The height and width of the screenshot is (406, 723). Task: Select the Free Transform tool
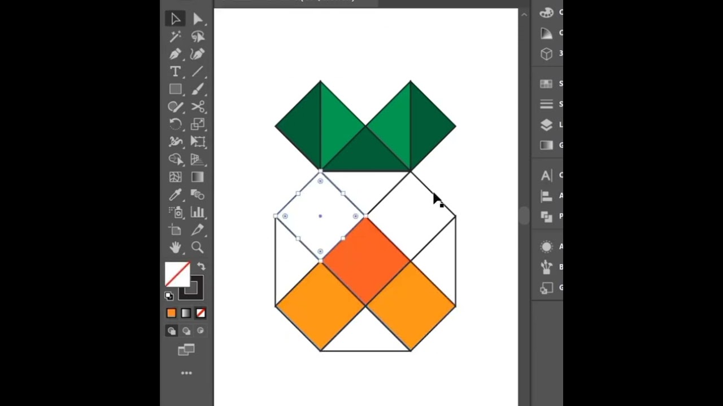(x=197, y=142)
